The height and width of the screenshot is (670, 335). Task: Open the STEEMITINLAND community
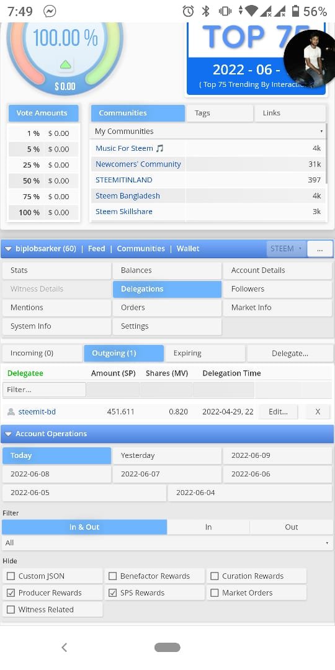coord(124,180)
